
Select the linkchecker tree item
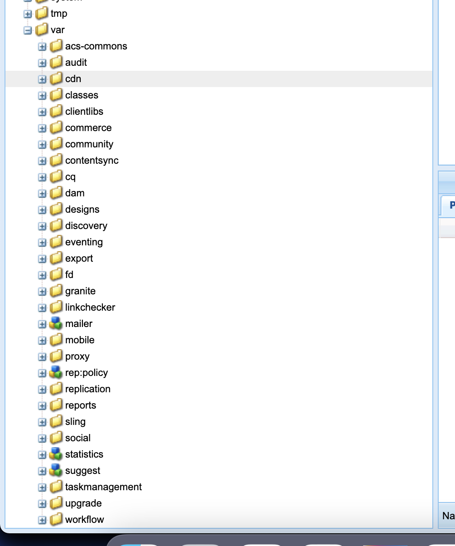pyautogui.click(x=90, y=307)
